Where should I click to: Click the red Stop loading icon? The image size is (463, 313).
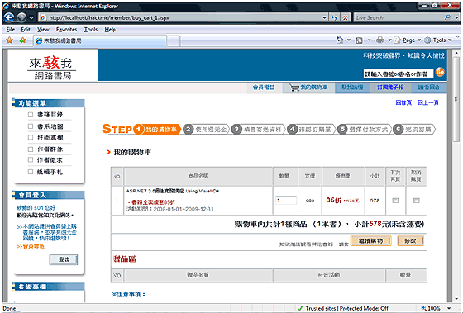pyautogui.click(x=345, y=17)
